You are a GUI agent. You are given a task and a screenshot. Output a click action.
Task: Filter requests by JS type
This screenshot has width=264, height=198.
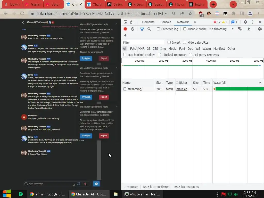click(148, 49)
